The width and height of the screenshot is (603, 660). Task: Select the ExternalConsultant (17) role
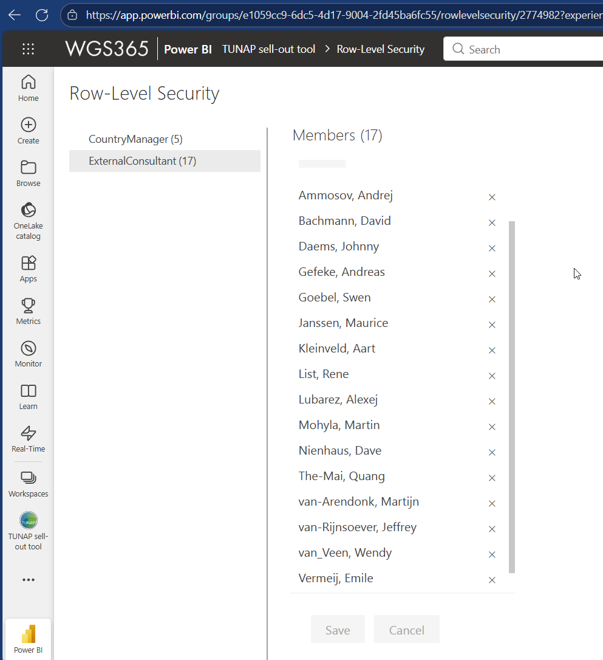click(165, 161)
